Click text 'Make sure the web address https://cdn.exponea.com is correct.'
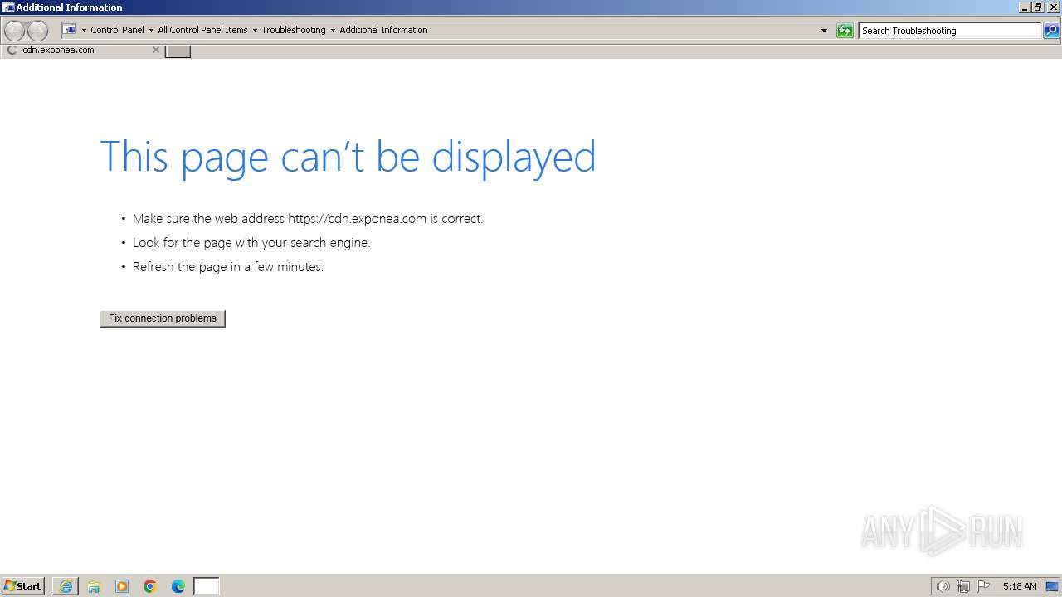 (308, 219)
